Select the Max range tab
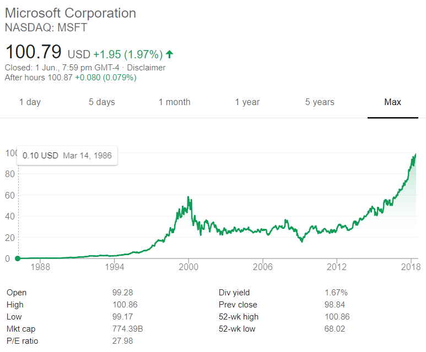This screenshot has width=426, height=352. point(393,102)
